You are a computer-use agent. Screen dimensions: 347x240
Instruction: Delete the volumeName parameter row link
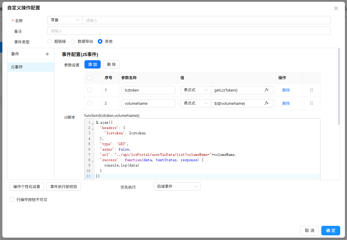coord(286,103)
